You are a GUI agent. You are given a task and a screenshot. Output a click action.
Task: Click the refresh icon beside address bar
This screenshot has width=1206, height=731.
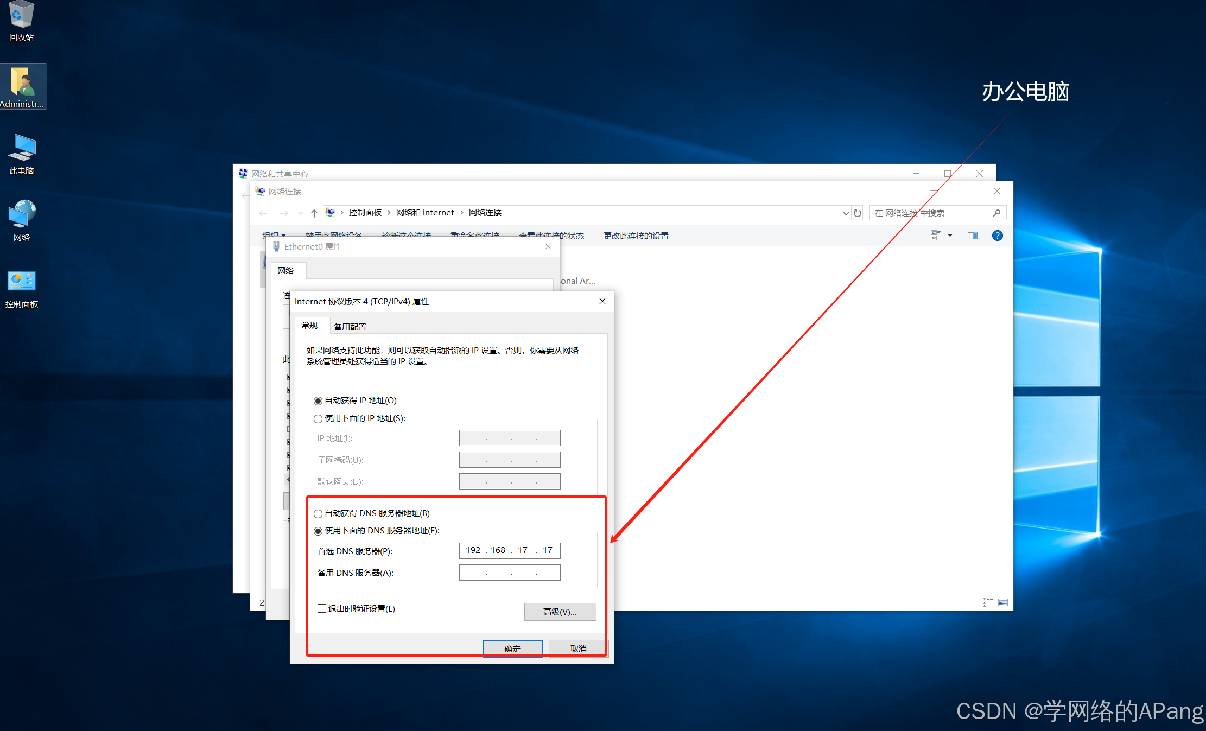(x=858, y=213)
